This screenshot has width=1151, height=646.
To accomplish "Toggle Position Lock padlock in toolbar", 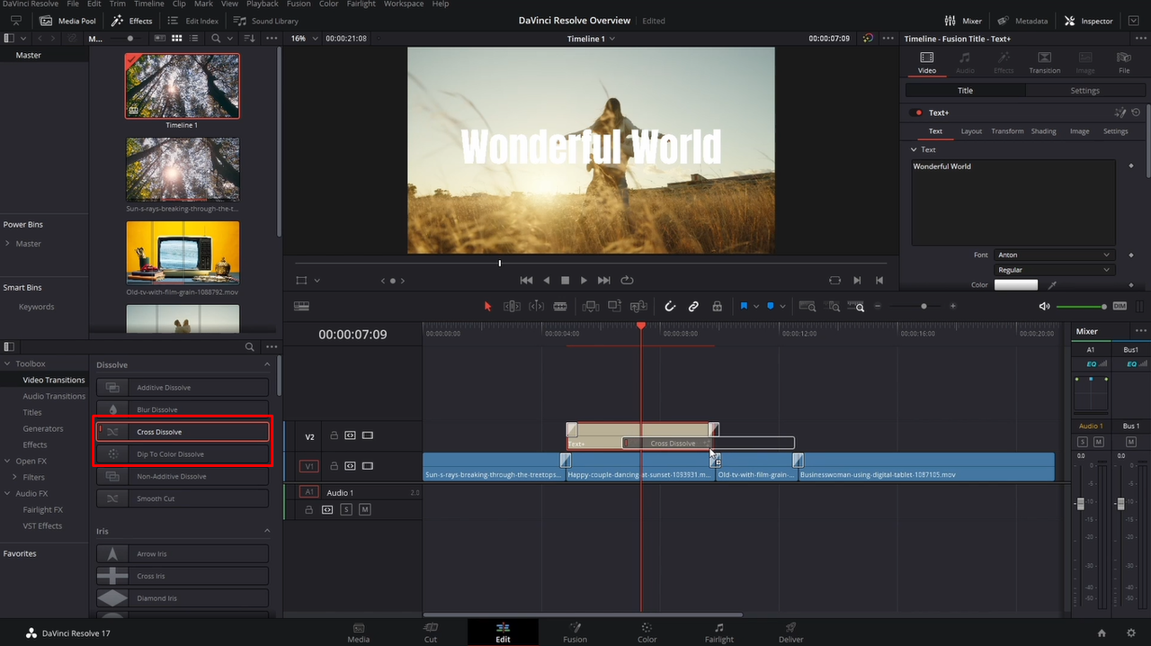I will coord(717,306).
